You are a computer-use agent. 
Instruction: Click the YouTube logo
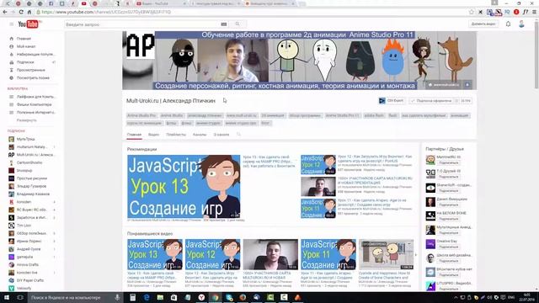click(28, 24)
